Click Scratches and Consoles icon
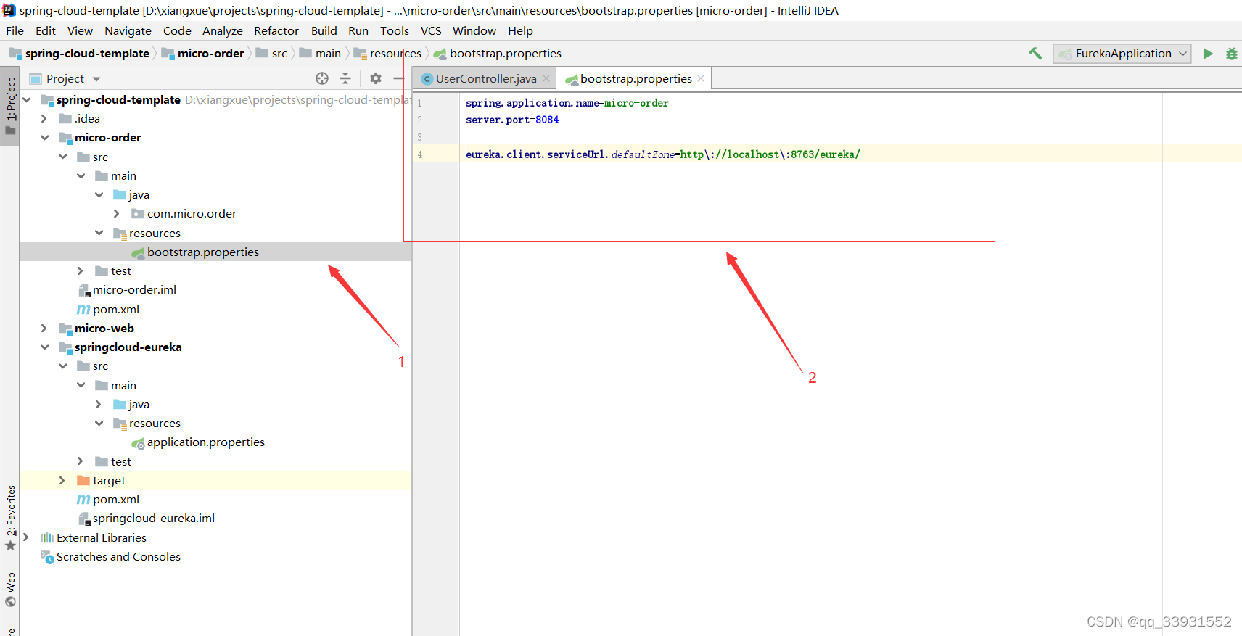1242x636 pixels. (47, 557)
